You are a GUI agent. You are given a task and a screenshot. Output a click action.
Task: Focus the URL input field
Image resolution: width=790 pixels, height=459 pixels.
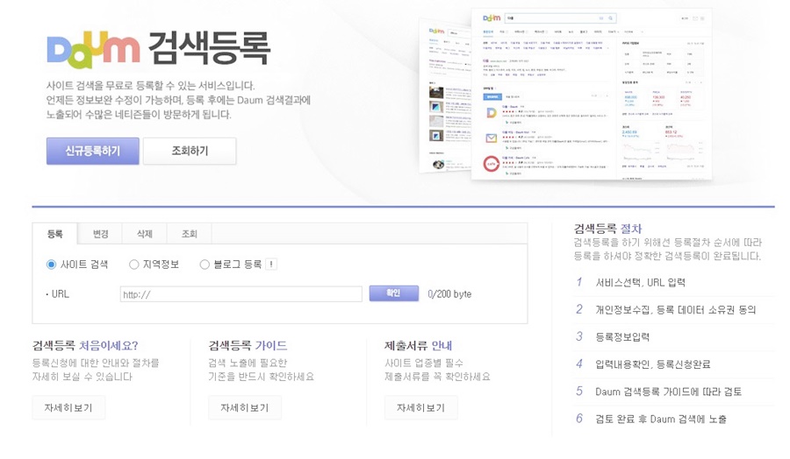[241, 294]
